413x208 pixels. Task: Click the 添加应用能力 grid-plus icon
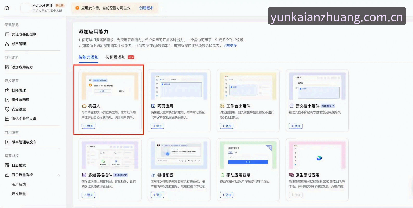coord(7,67)
